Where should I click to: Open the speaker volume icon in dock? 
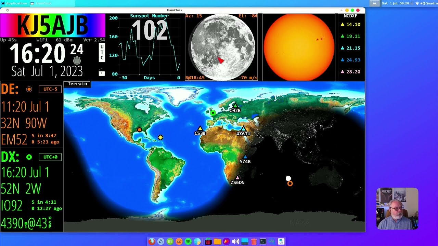[235, 242]
